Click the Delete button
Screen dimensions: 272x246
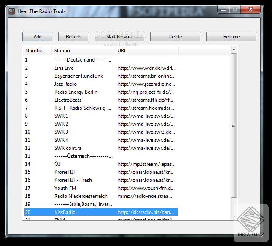175,36
